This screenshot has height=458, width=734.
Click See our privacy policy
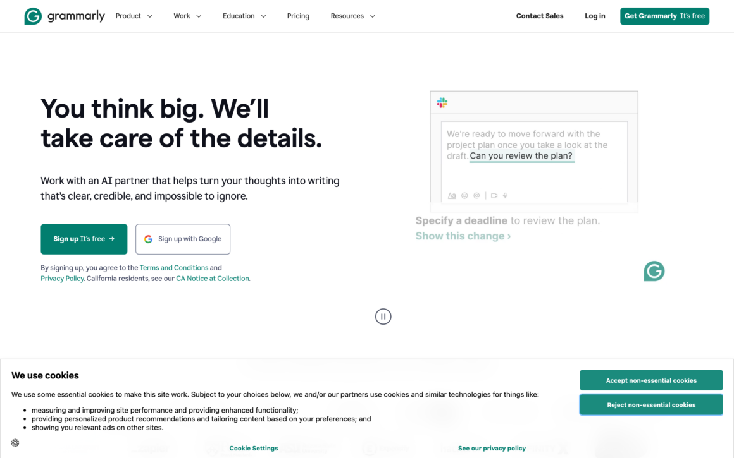[x=492, y=448]
